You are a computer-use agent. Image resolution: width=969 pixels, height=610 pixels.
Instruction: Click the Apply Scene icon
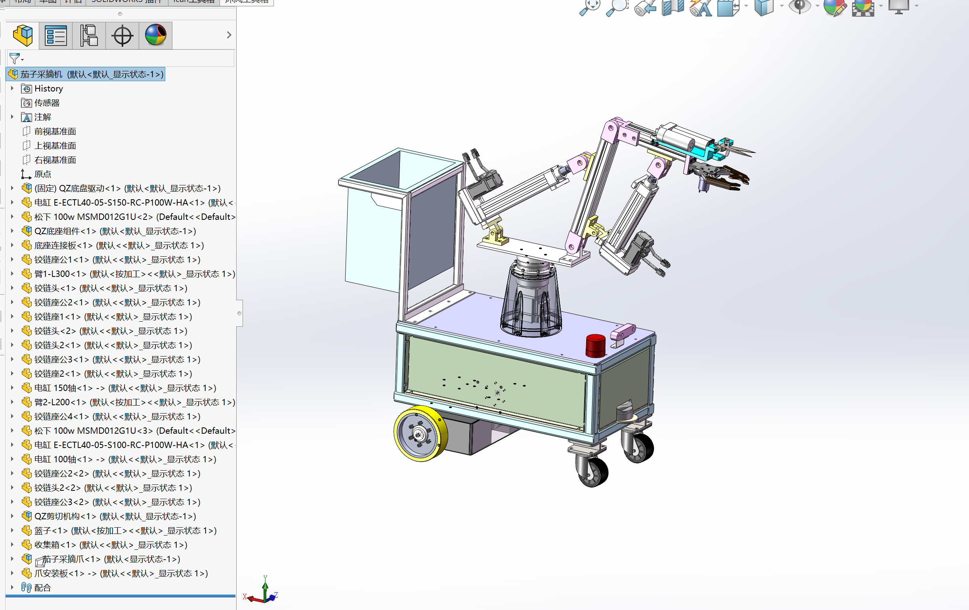(x=863, y=7)
